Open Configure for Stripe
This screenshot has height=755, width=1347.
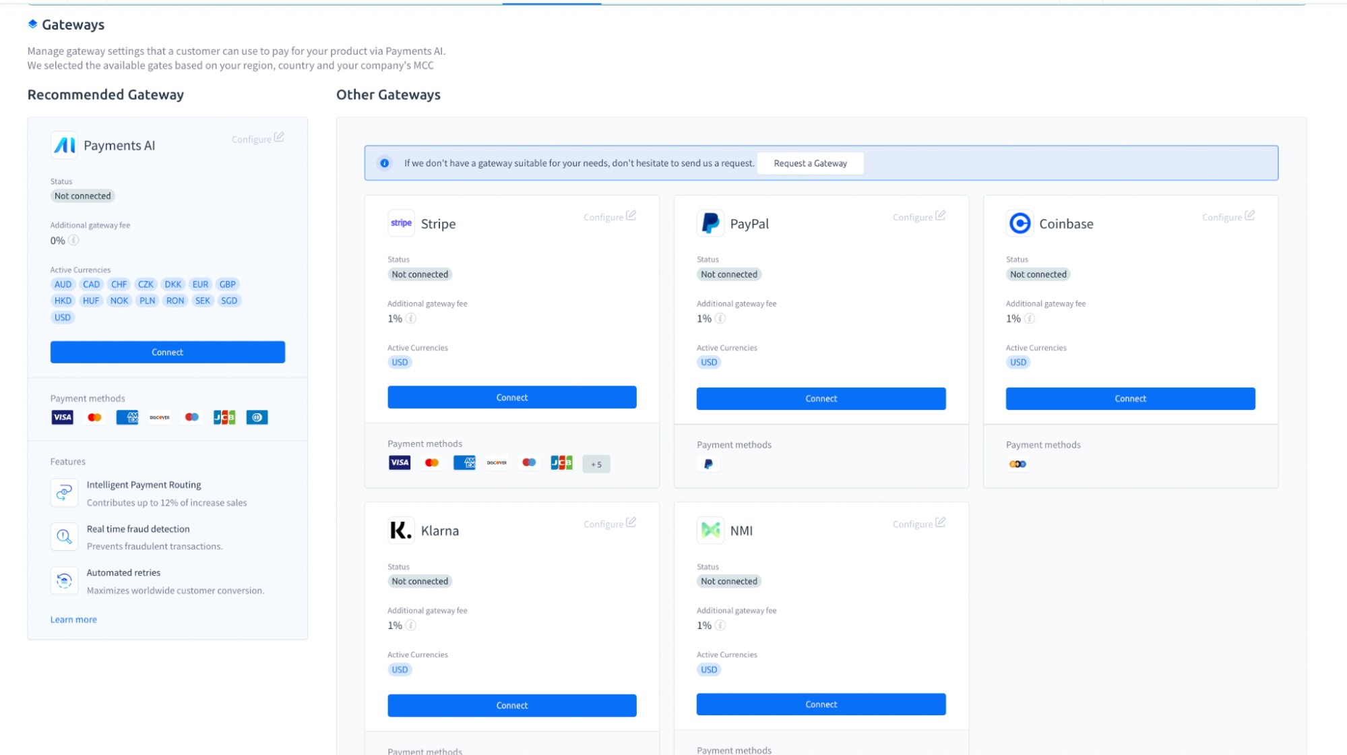point(610,216)
